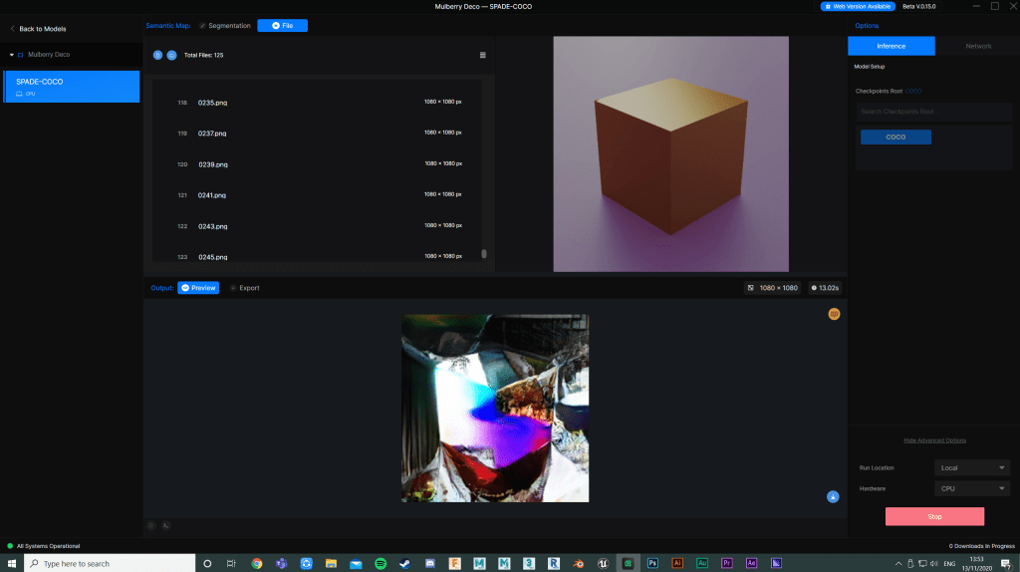Open the file list hamburger menu
The height and width of the screenshot is (572, 1020).
pos(483,55)
